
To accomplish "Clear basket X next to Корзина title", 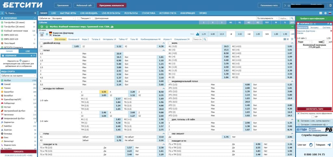I will click(314, 23).
